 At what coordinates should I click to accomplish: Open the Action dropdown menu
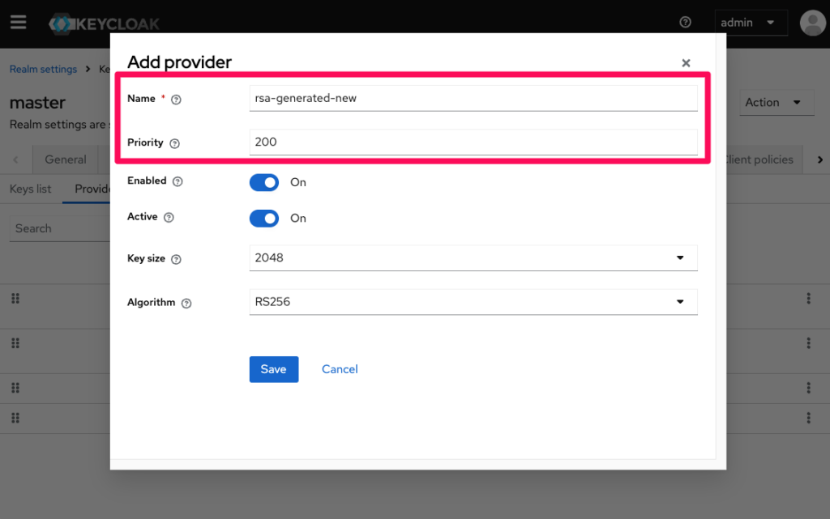pyautogui.click(x=773, y=103)
